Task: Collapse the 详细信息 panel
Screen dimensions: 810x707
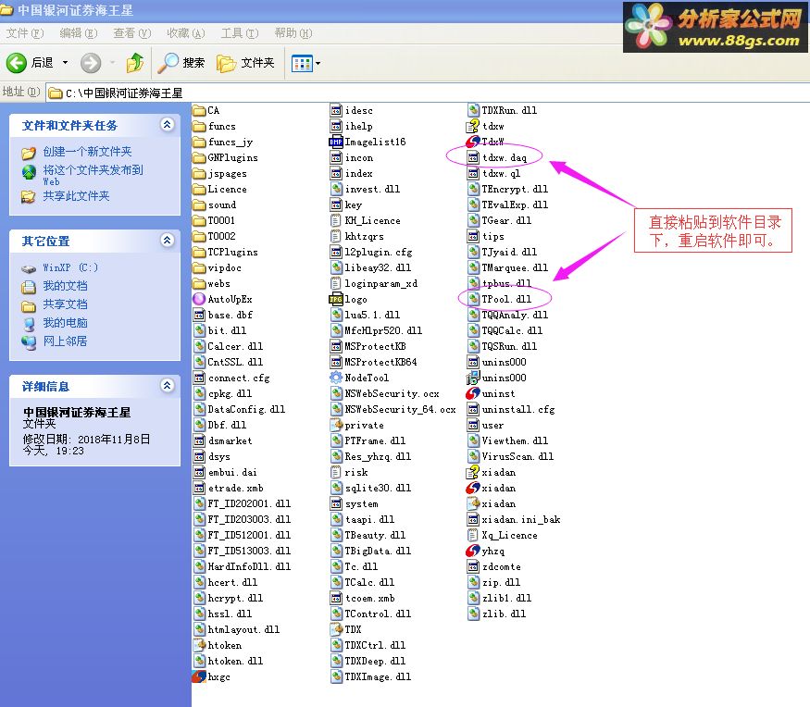Action: pos(167,385)
